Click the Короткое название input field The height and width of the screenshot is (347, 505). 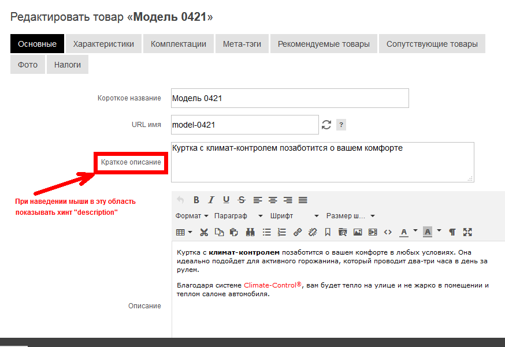click(x=289, y=98)
